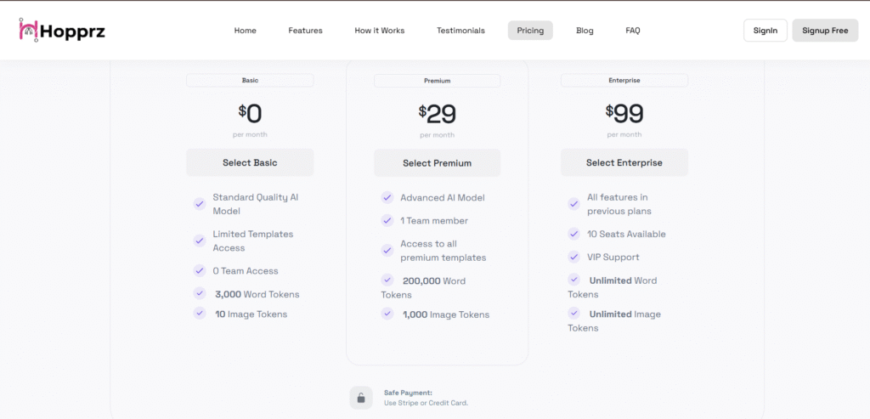
Task: Click 'Limited Templates Access' feature text
Action: [253, 241]
